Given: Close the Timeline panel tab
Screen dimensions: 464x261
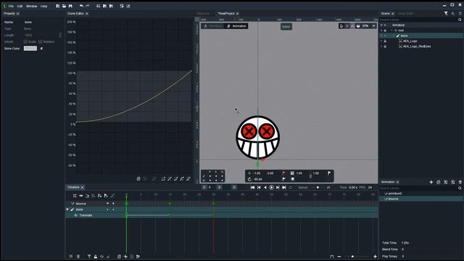Looking at the screenshot, I should click(x=83, y=187).
